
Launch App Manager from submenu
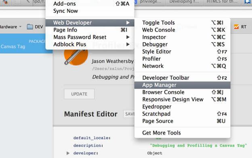point(183,85)
